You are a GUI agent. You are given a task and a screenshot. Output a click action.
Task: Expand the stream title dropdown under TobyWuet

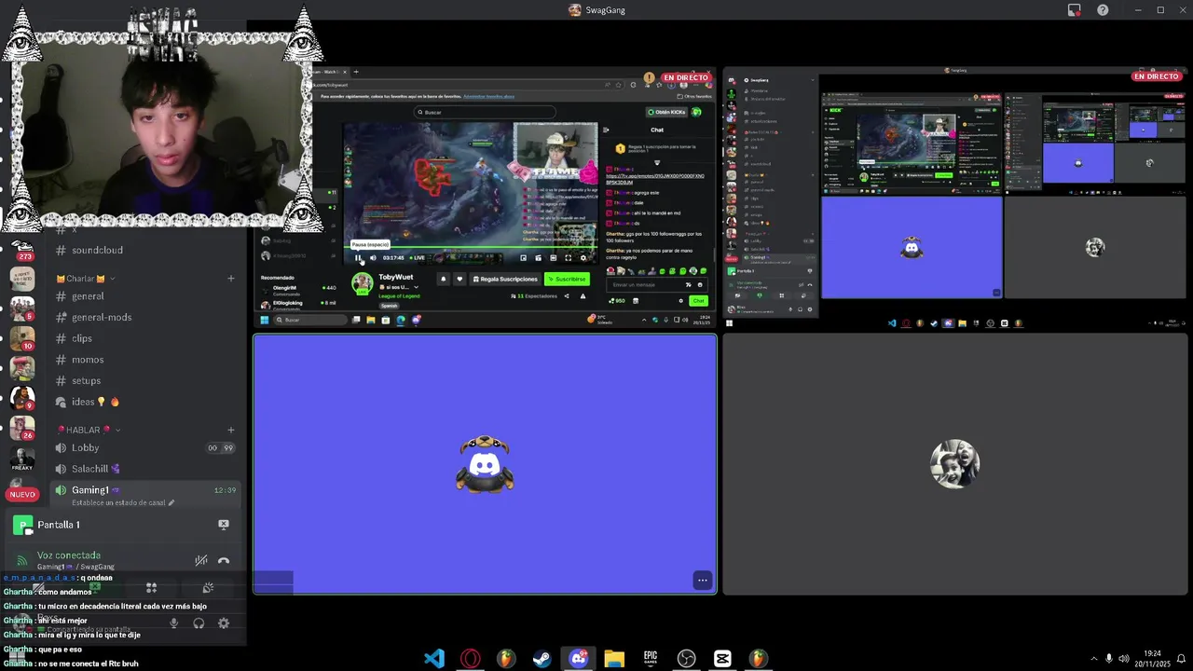[x=416, y=287]
